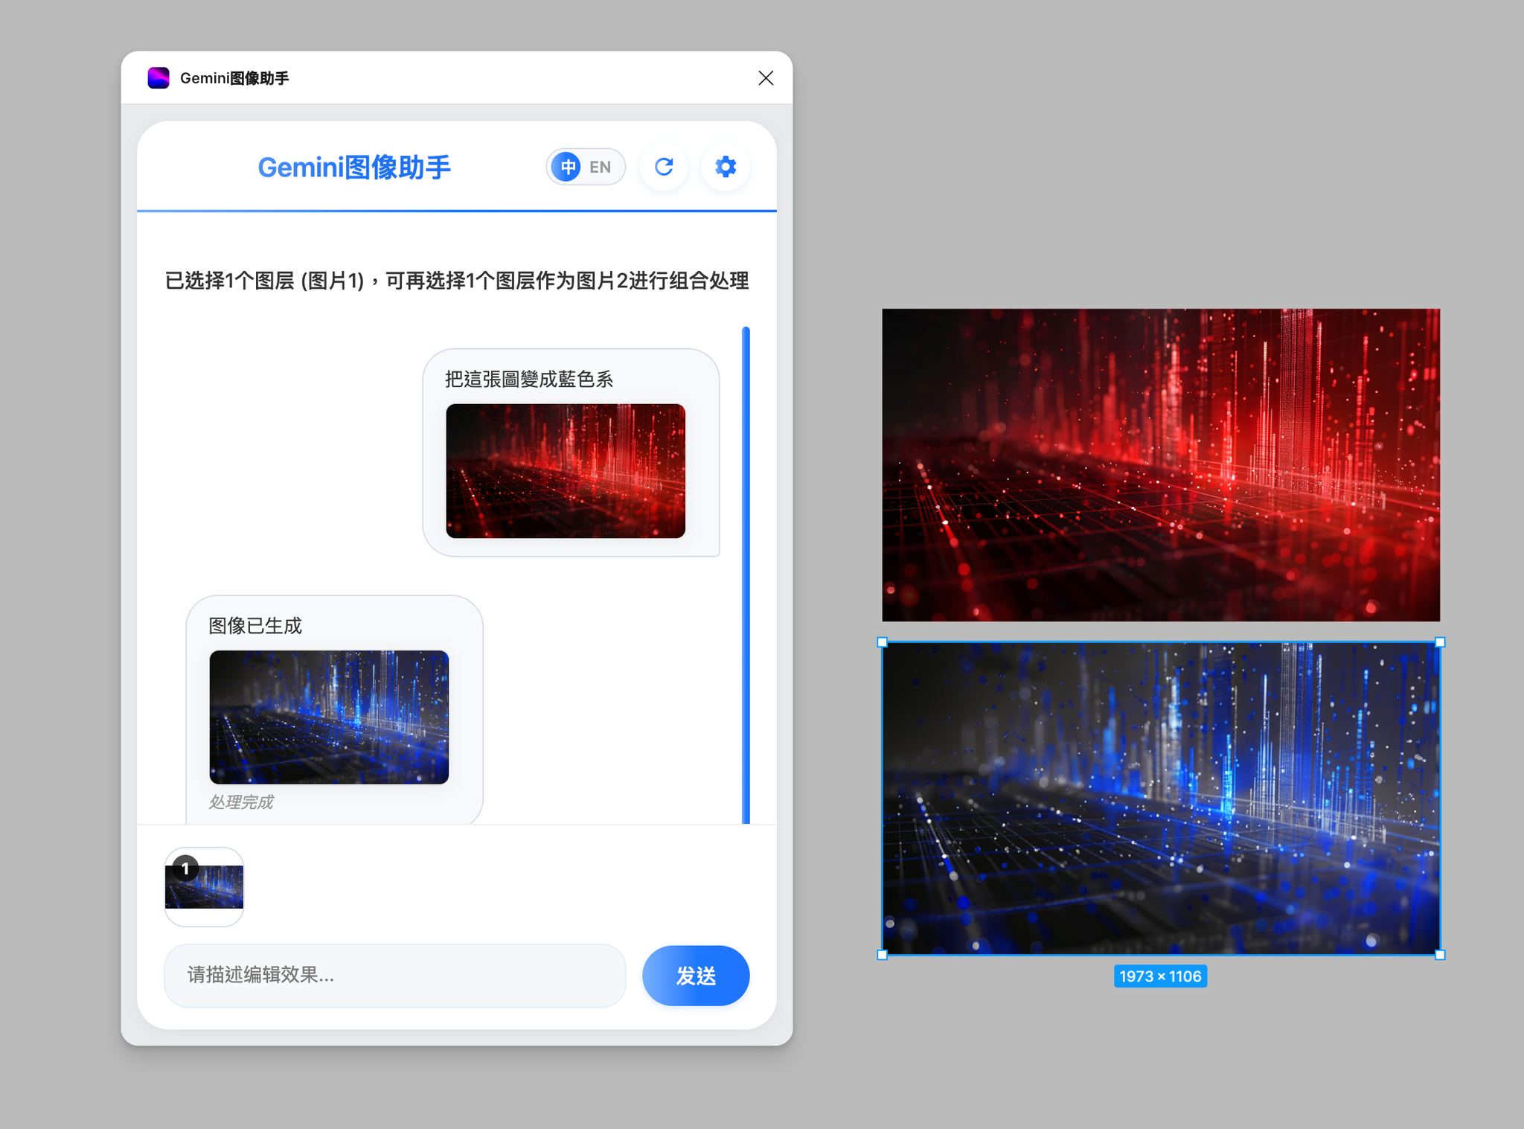Image resolution: width=1524 pixels, height=1129 pixels.
Task: Click the 发送 send button
Action: tap(696, 976)
